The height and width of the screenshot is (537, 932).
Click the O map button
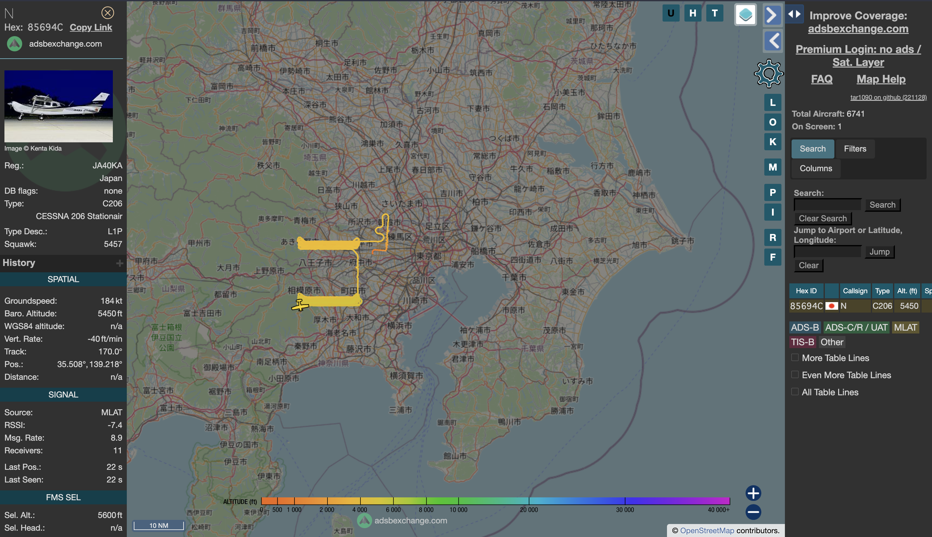[x=772, y=122]
